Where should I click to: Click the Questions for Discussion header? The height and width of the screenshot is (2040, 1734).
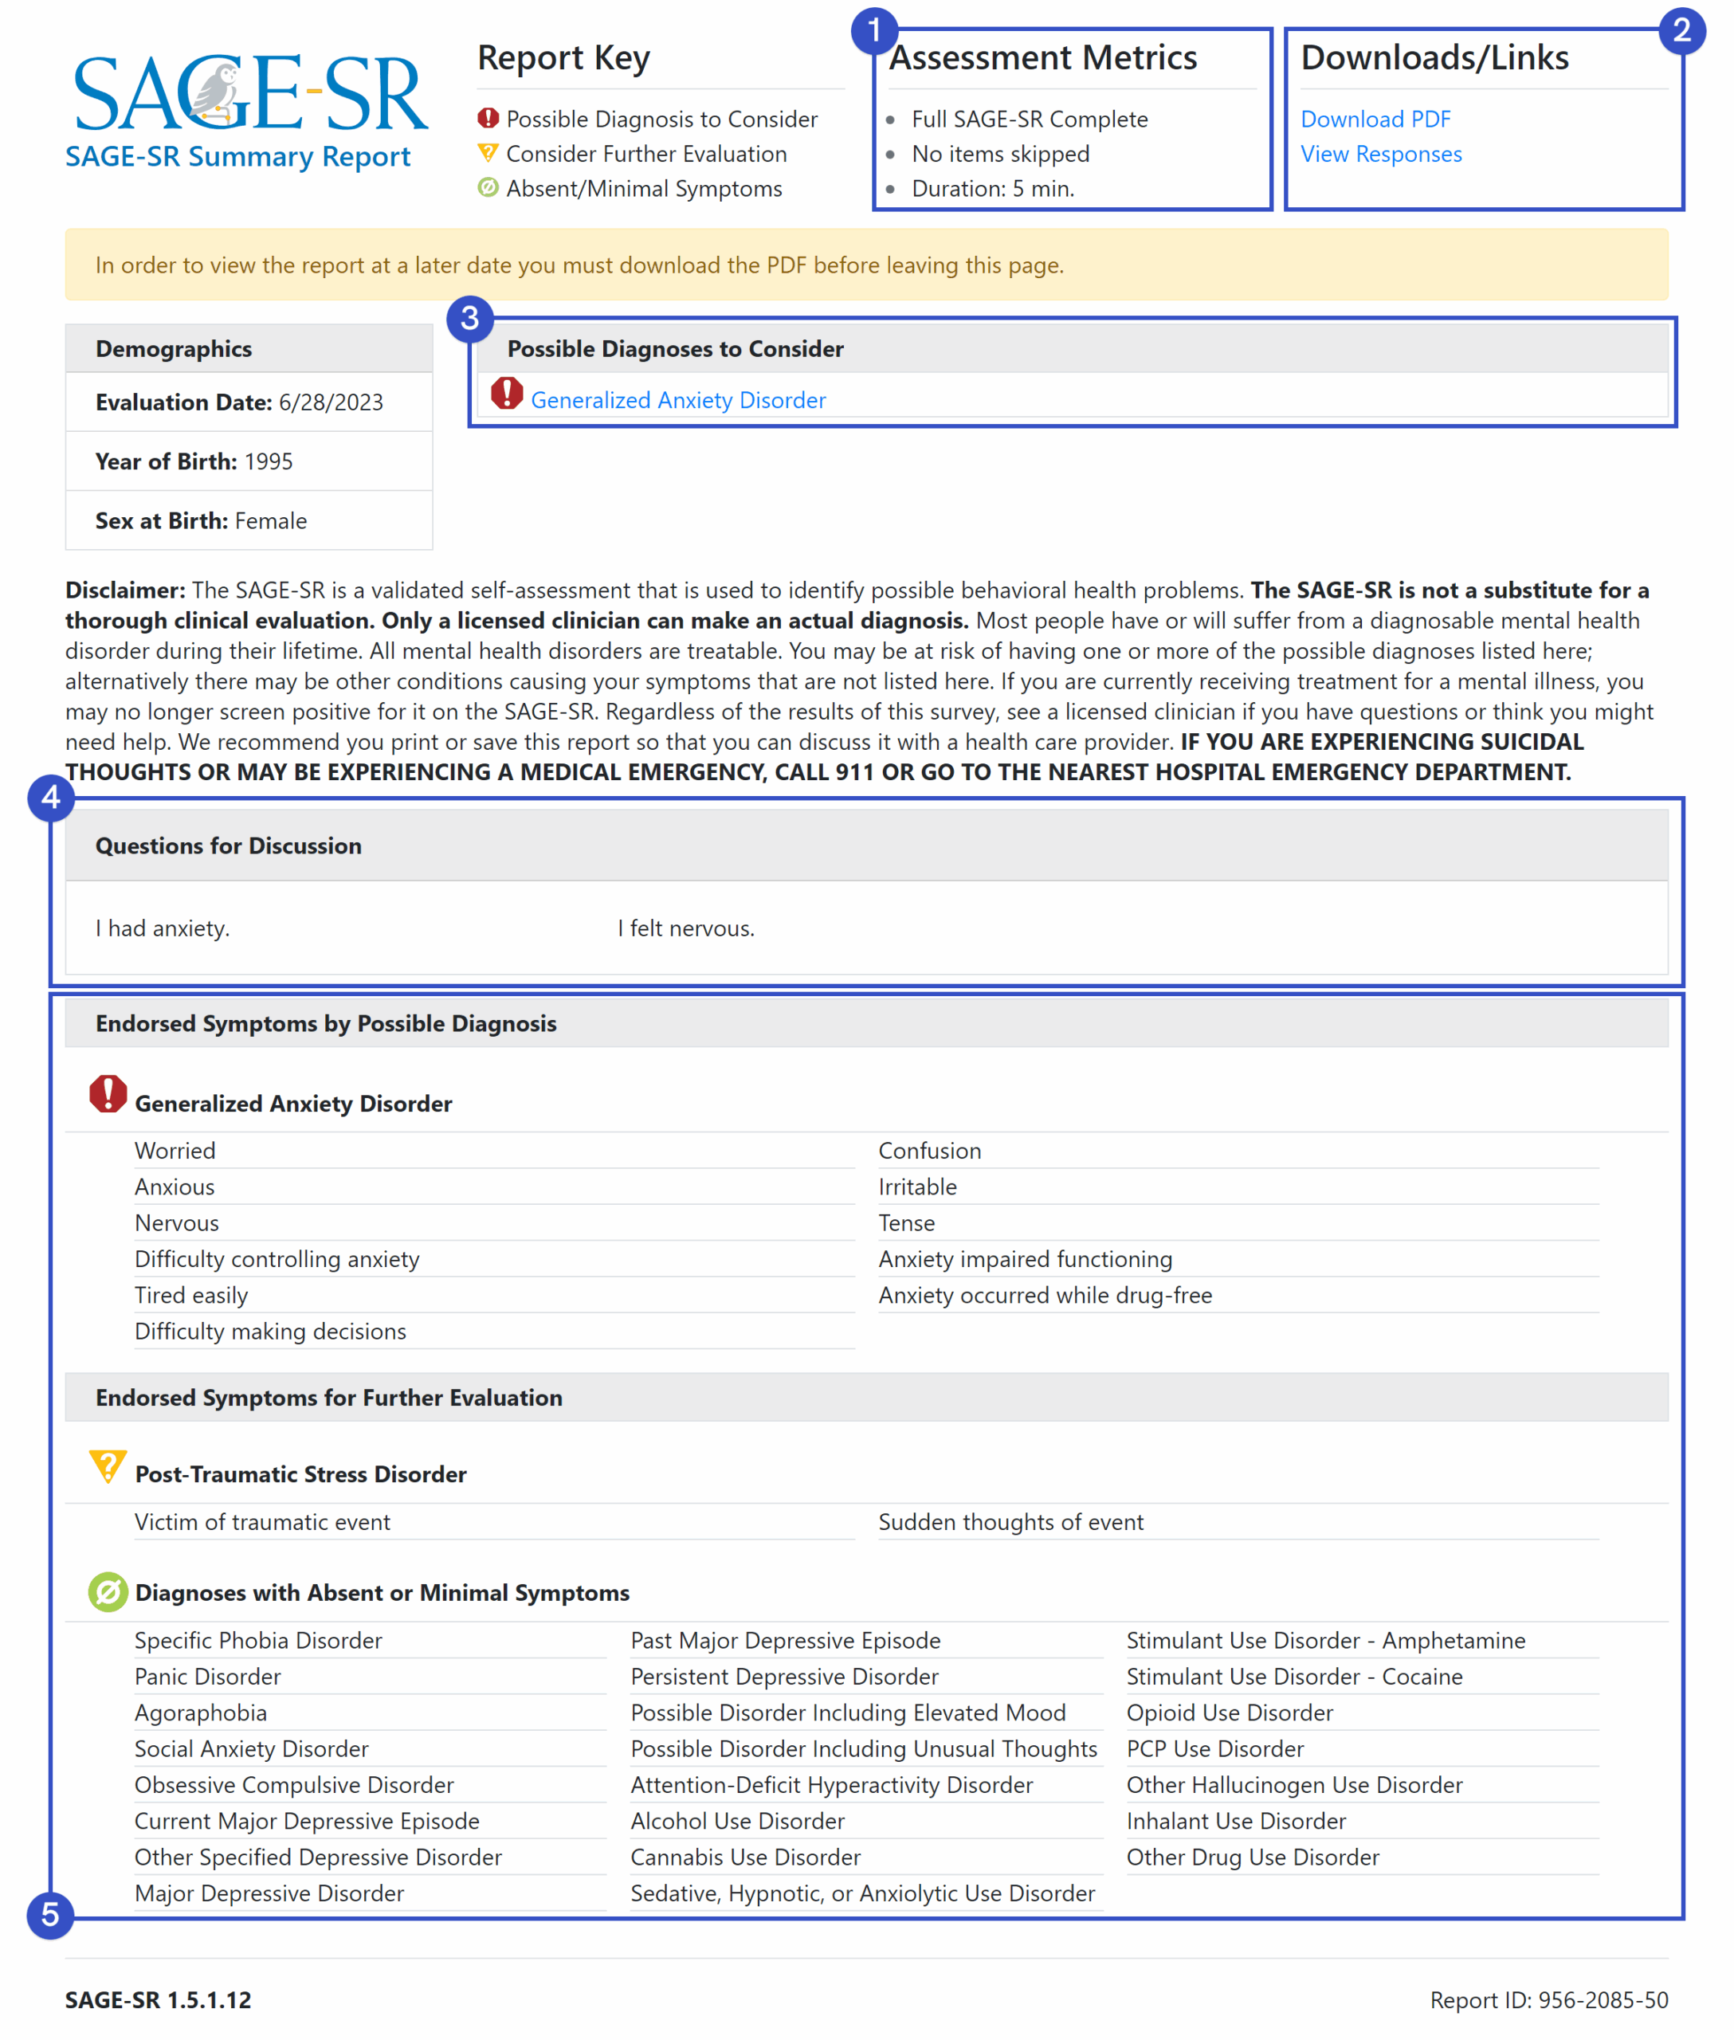click(228, 845)
